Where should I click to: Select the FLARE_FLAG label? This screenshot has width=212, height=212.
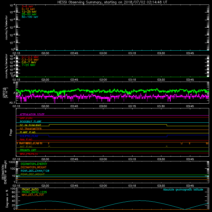[28, 132]
